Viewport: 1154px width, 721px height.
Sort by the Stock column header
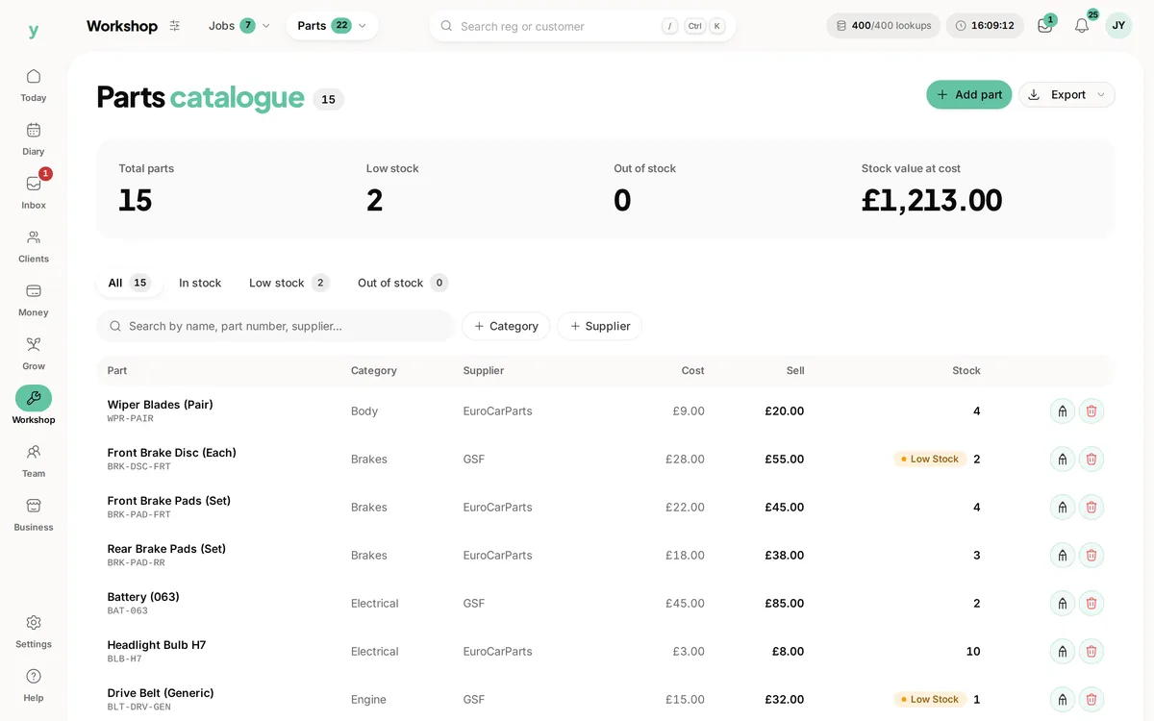click(966, 370)
